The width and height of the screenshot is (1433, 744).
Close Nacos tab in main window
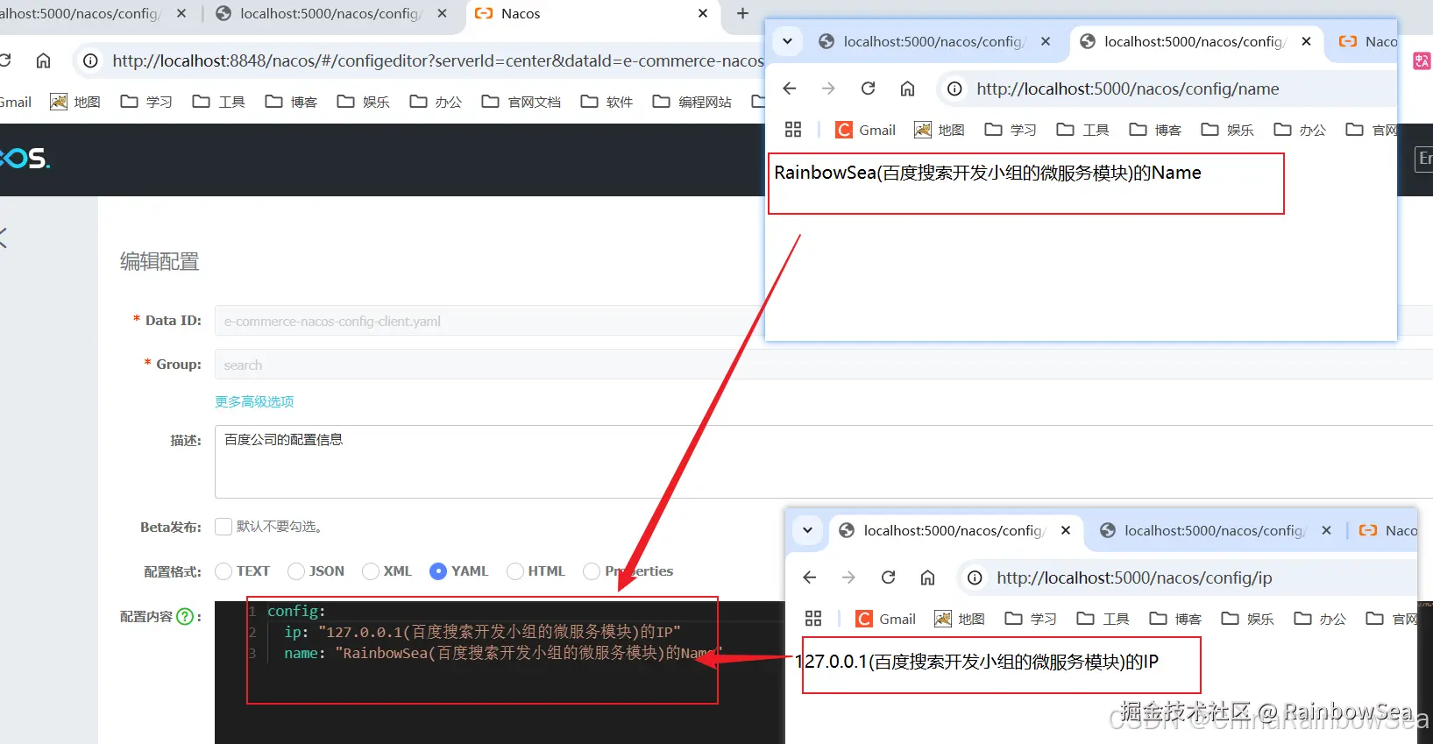703,13
